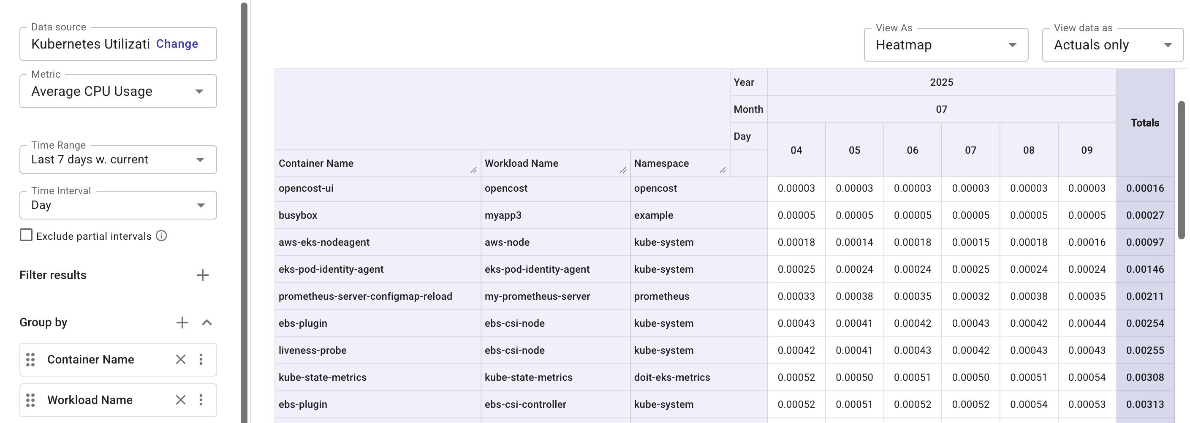Viewport: 1190px width, 423px height.
Task: Open Workload Name chip options menu
Action: [202, 400]
